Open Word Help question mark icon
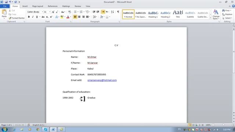 pos(234,6)
